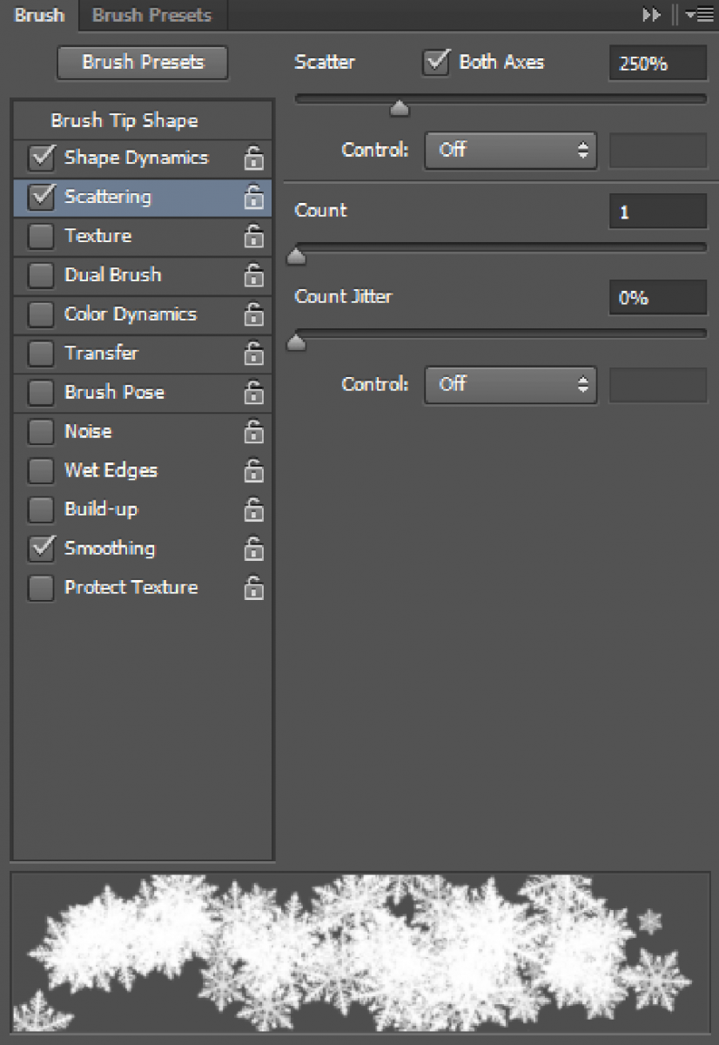719x1045 pixels.
Task: Click the Dual Brush lock icon
Action: point(253,275)
